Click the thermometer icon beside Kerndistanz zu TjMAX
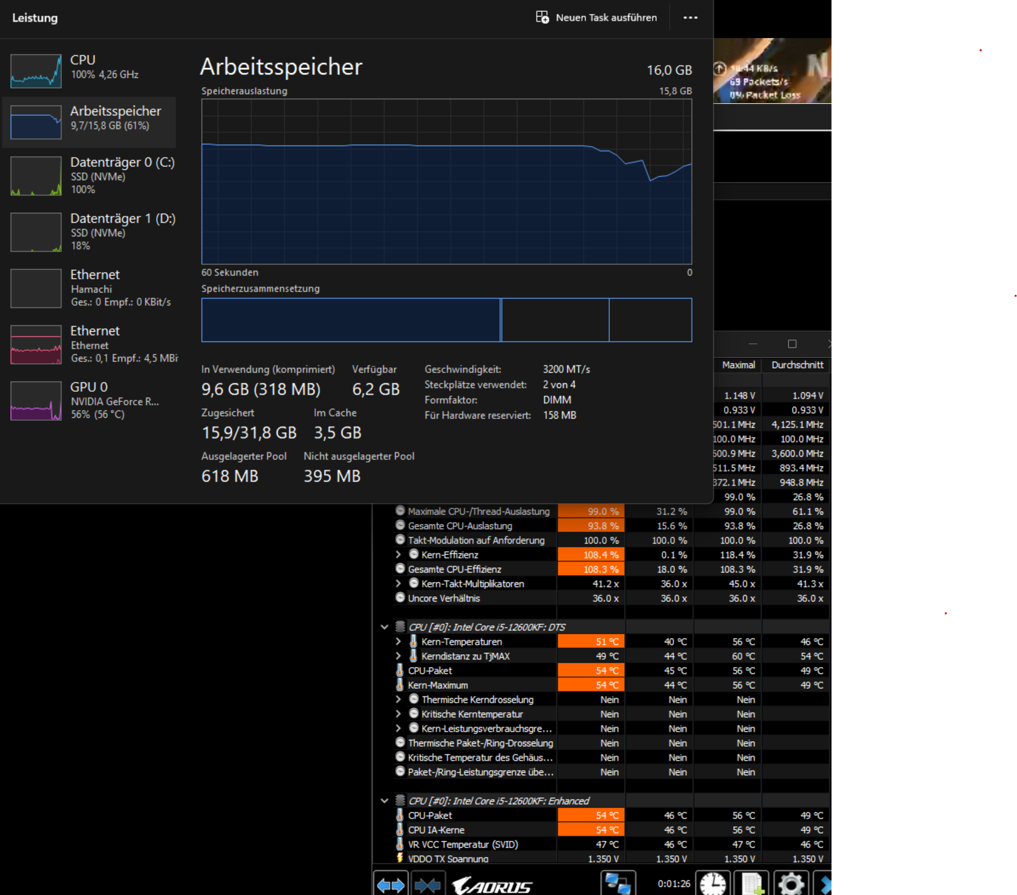The width and height of the screenshot is (1017, 895). (414, 656)
